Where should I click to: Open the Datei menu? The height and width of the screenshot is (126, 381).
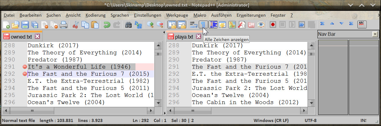pyautogui.click(x=9, y=15)
